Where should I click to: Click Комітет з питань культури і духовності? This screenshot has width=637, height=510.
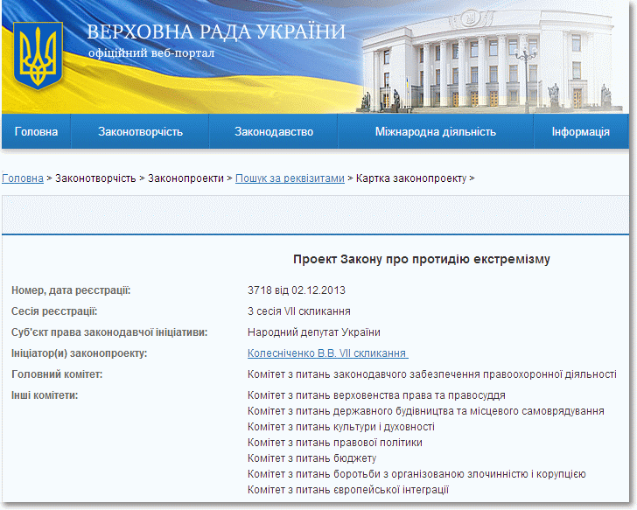(341, 427)
